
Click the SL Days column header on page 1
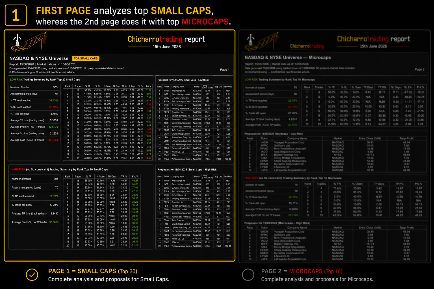coord(132,86)
